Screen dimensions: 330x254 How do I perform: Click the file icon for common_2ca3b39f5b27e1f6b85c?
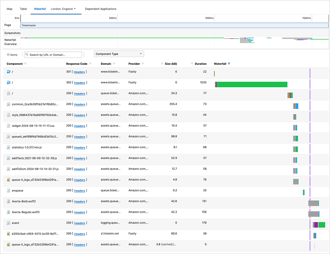pos(9,104)
